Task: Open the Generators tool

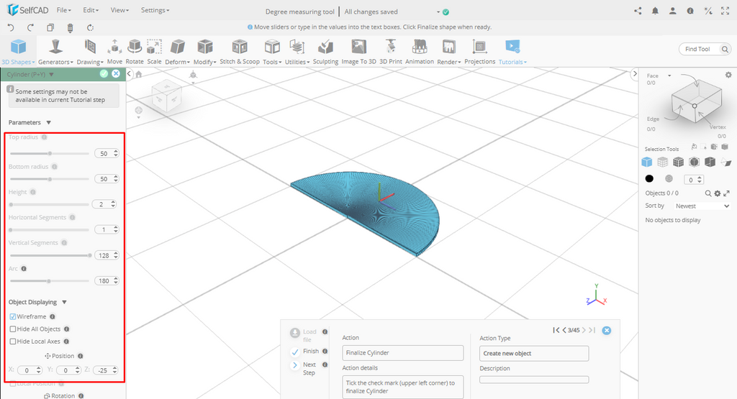Action: click(x=55, y=52)
